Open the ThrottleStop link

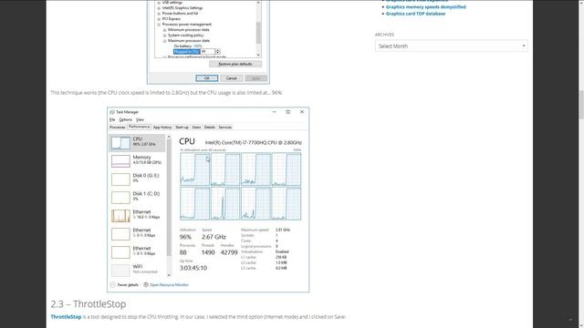pos(66,317)
